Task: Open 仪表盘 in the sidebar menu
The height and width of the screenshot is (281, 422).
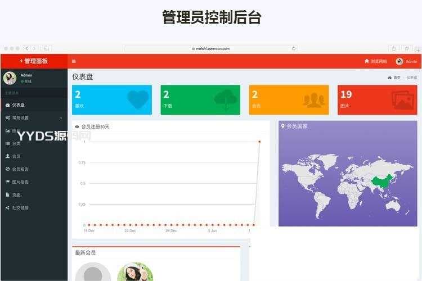Action: (34, 105)
